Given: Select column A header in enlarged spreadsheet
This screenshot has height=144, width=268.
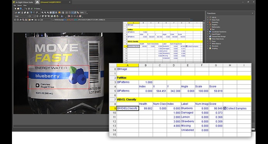Looking at the screenshot, I should (128, 65).
